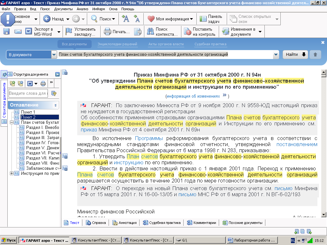Open Анализ menu
Viewport: 327px width, 245px height.
82,9
